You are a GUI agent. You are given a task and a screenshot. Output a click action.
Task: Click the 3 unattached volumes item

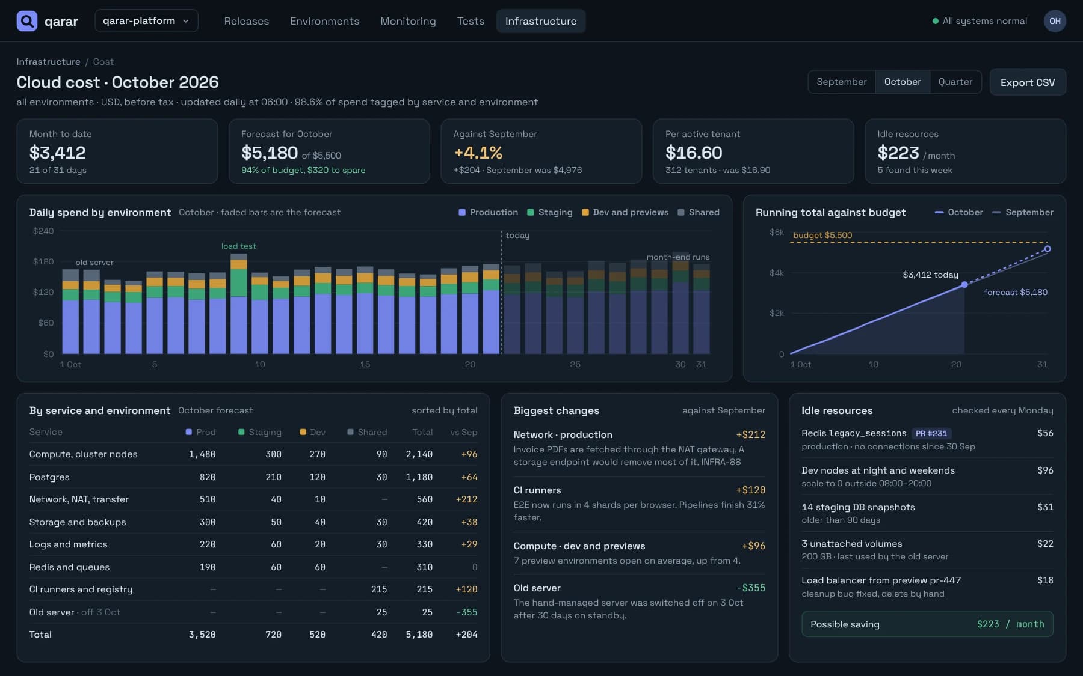click(927, 550)
